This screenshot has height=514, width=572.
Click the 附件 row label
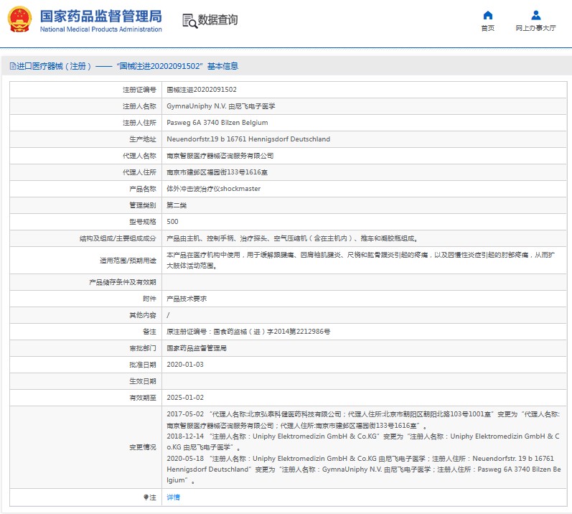pos(149,299)
